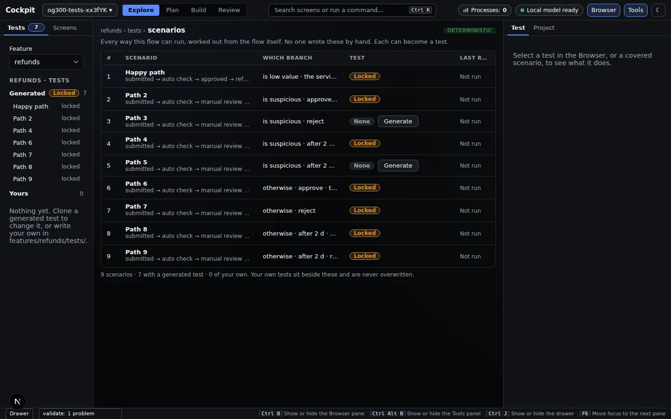Click Path 2 scenario title in table

pyautogui.click(x=136, y=95)
